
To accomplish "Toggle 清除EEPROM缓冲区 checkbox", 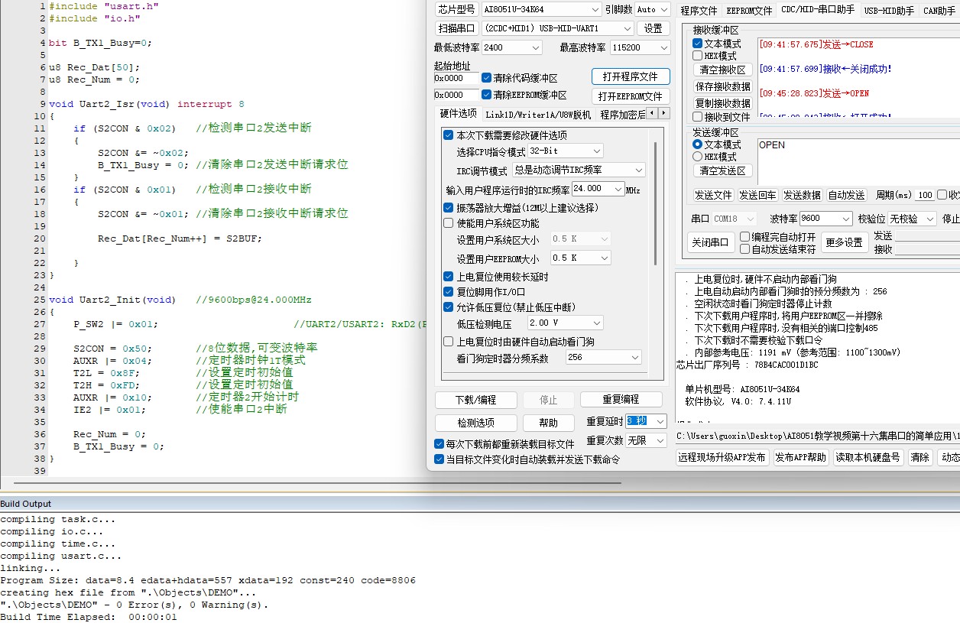I will pos(486,95).
